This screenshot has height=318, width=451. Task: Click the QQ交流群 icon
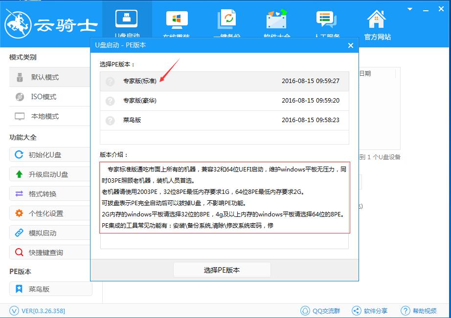[305, 311]
